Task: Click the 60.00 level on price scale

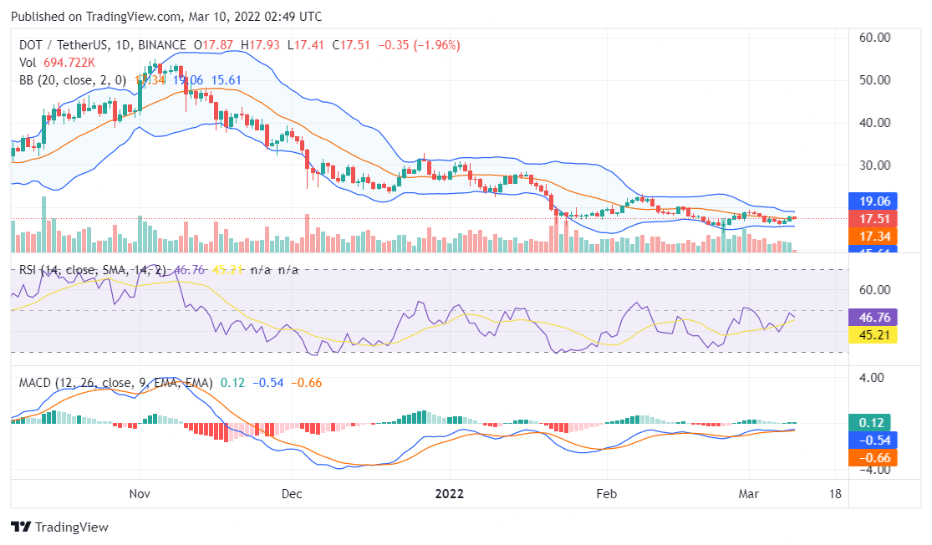Action: point(873,38)
